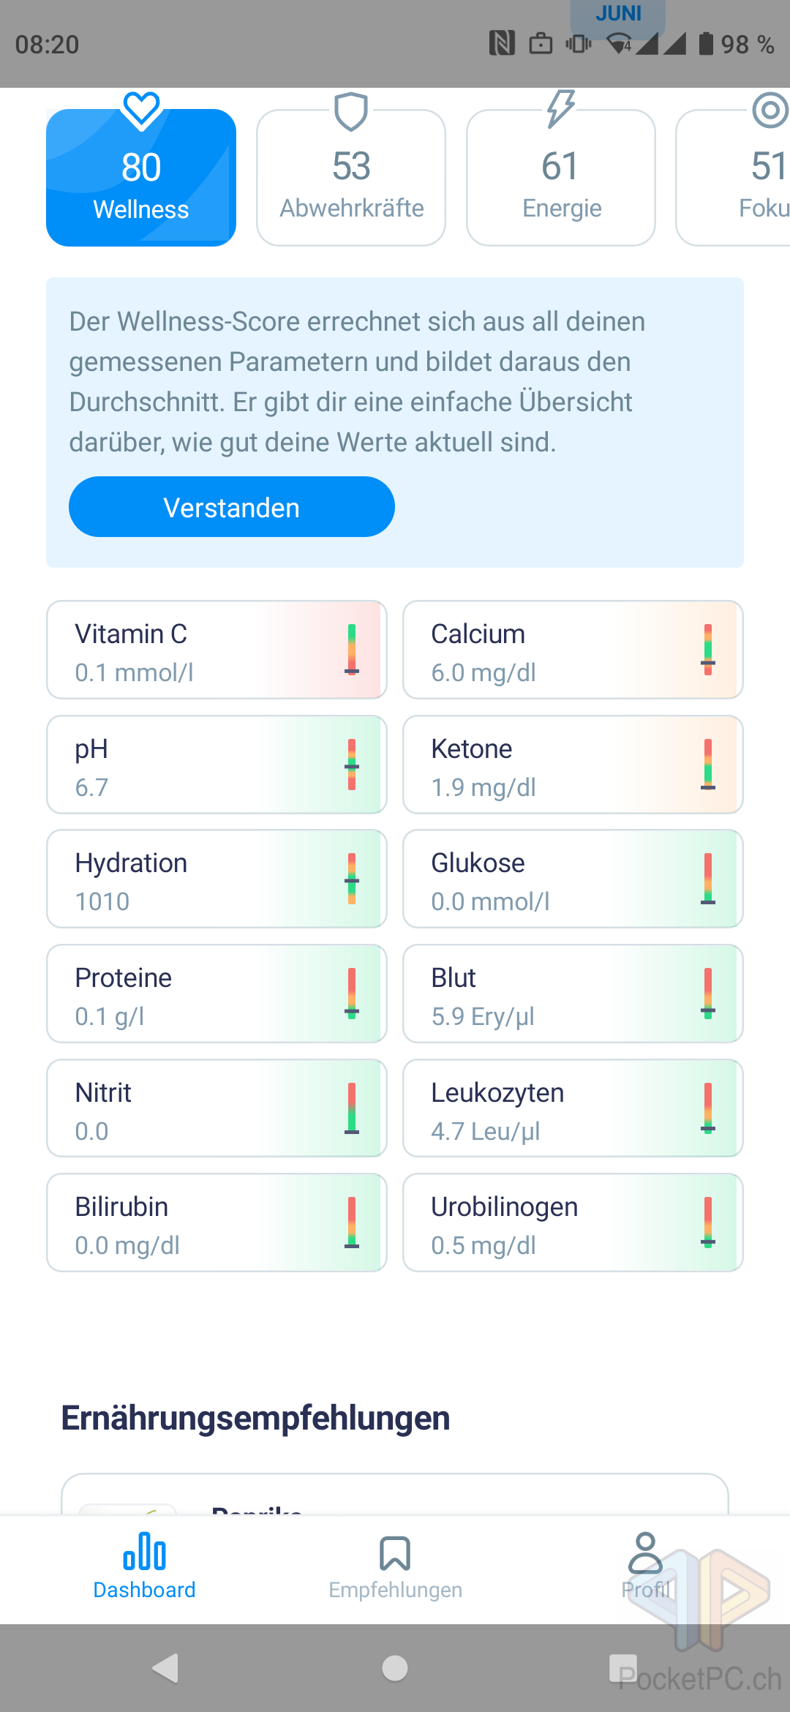Open the Leukozyten result card
This screenshot has height=1712, width=790.
click(573, 1108)
